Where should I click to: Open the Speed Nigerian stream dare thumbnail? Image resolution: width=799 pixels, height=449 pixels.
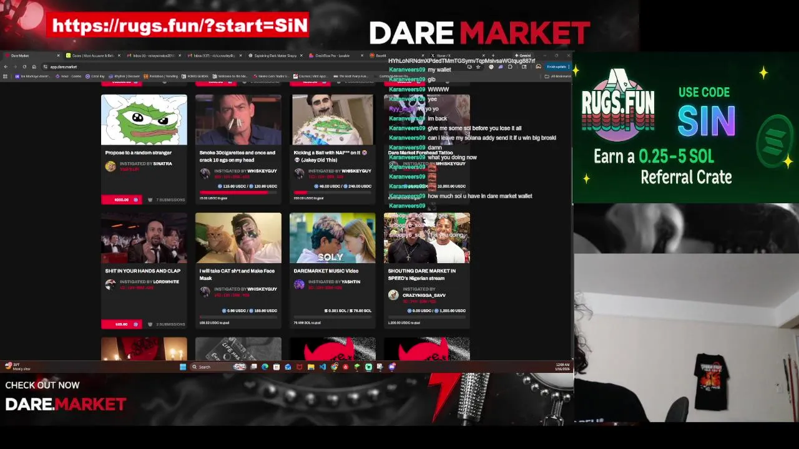pyautogui.click(x=427, y=238)
